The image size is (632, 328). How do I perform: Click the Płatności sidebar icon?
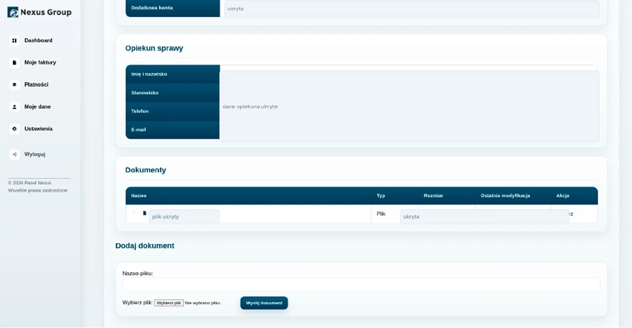(x=14, y=85)
